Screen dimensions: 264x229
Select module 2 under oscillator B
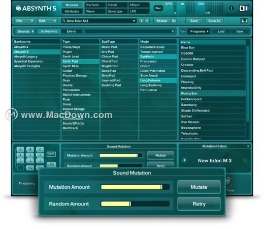coord(30,161)
